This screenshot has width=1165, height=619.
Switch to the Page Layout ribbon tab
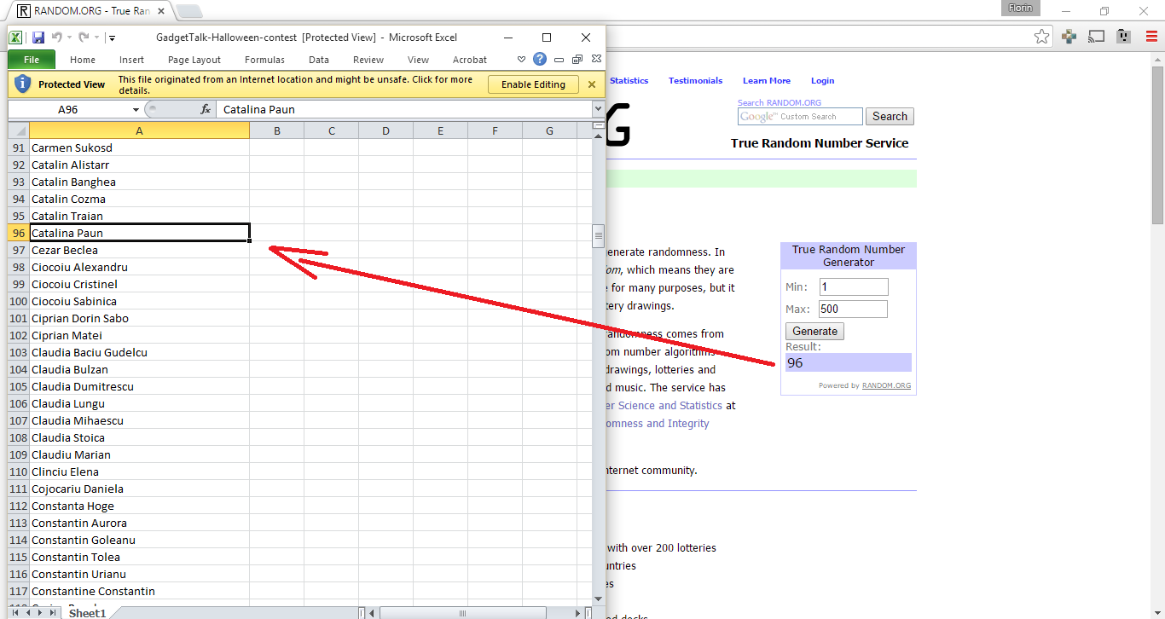(194, 60)
